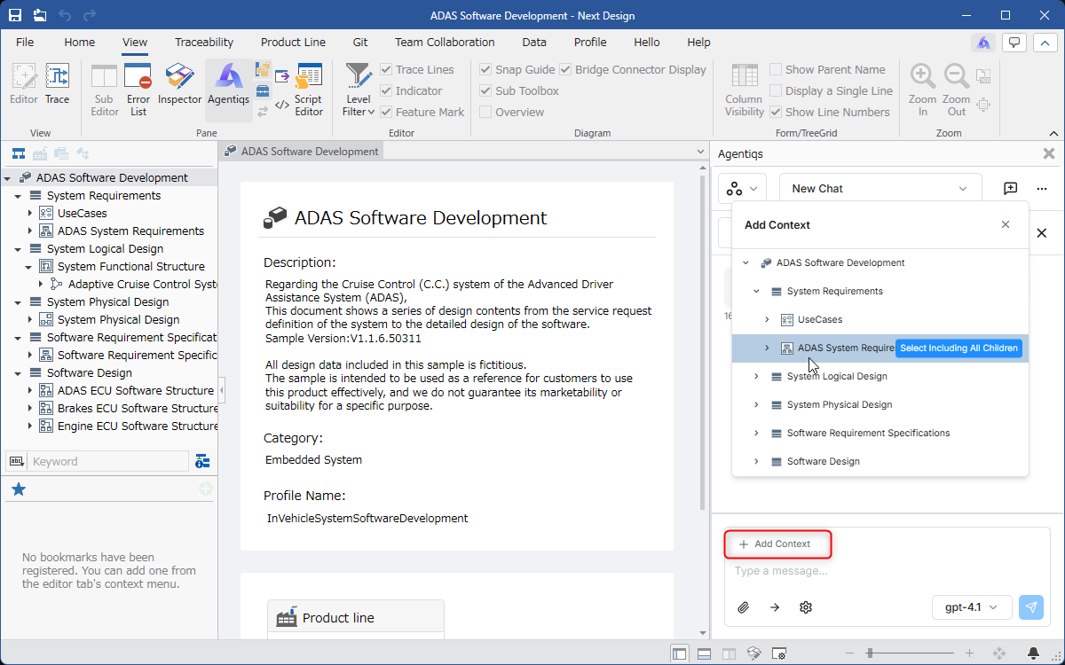
Task: Save the project using title bar icon
Action: [x=15, y=15]
